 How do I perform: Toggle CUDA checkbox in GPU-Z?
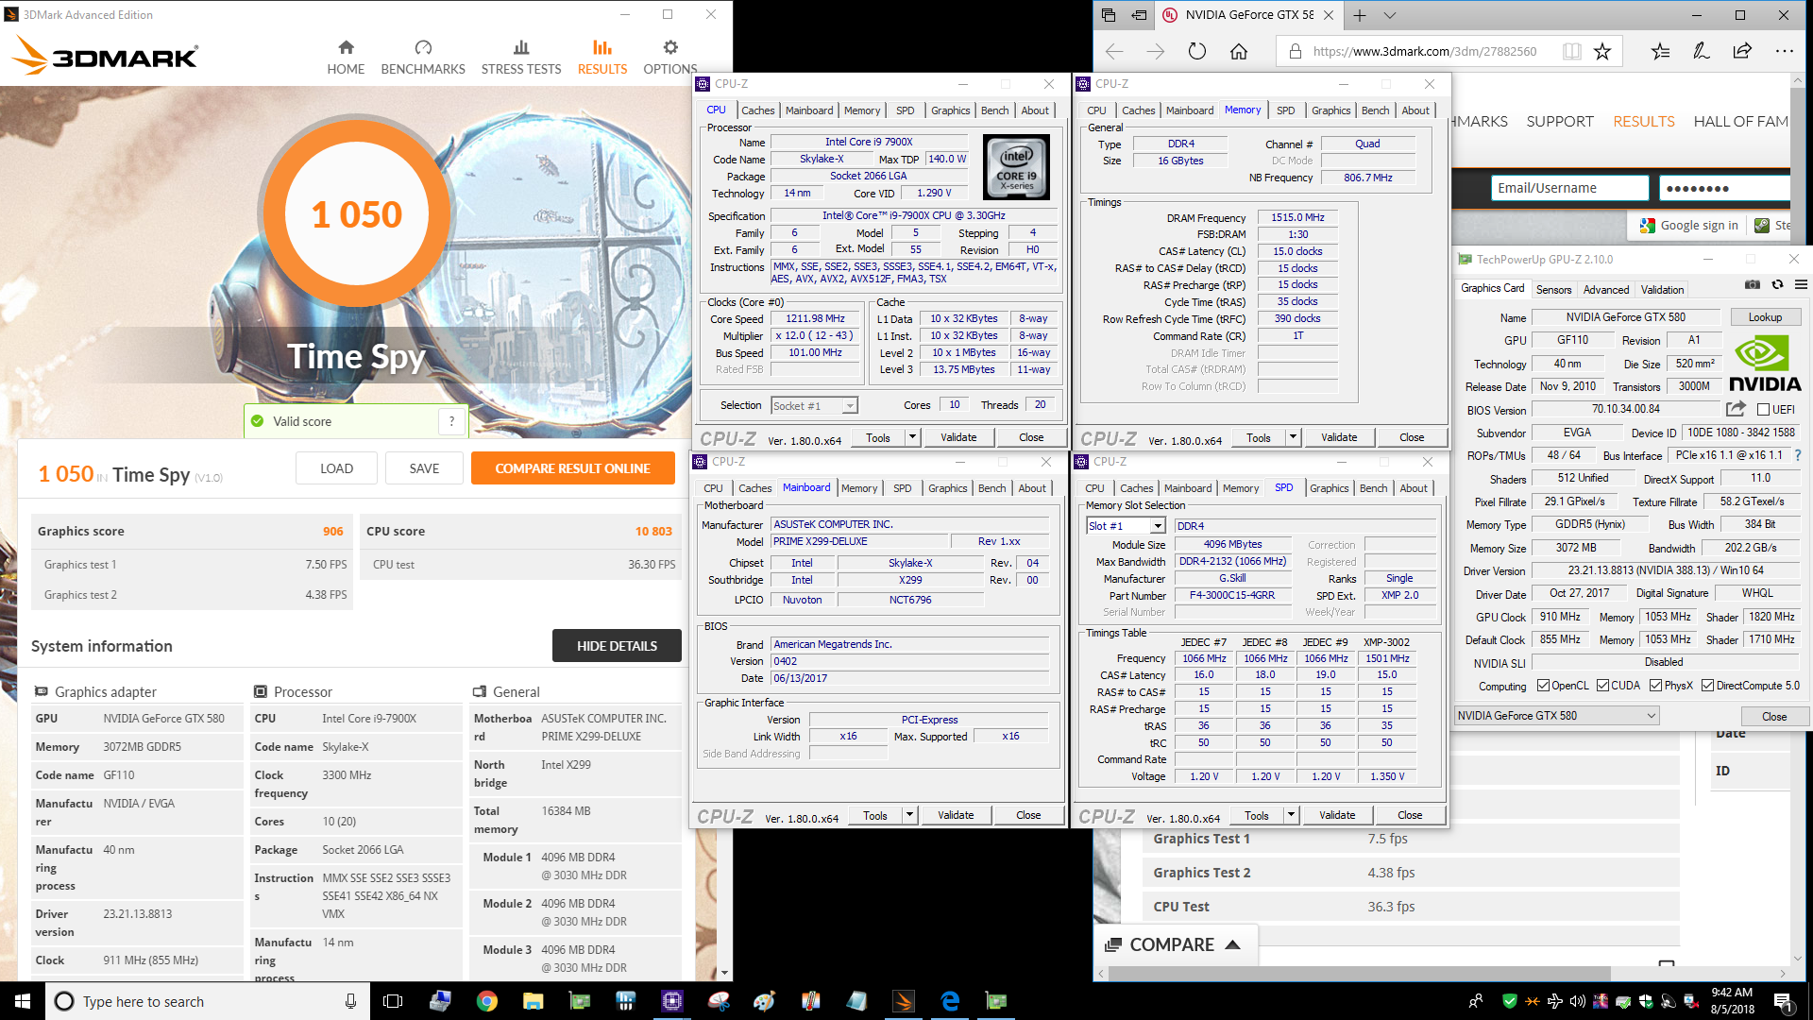tap(1602, 686)
